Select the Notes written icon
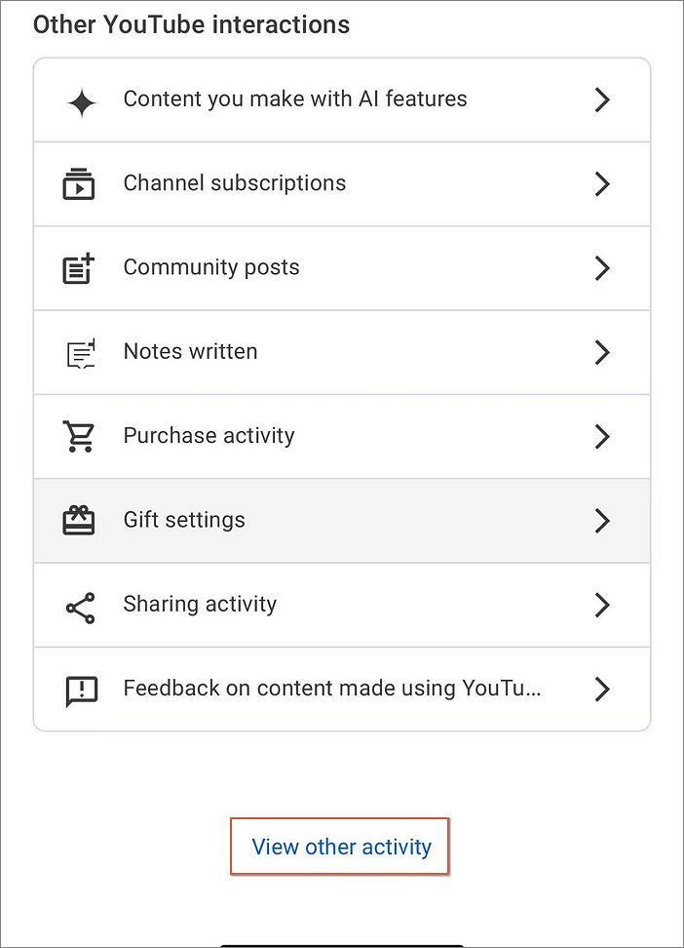The height and width of the screenshot is (948, 684). tap(79, 352)
